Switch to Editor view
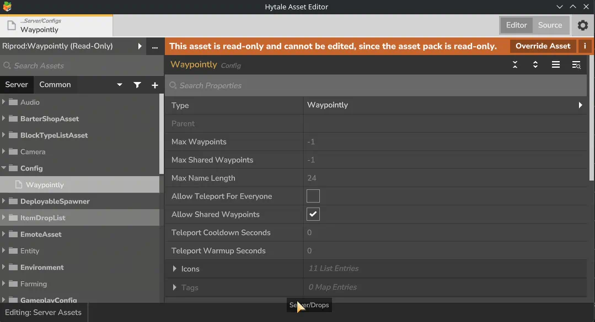This screenshot has height=322, width=595. point(517,25)
